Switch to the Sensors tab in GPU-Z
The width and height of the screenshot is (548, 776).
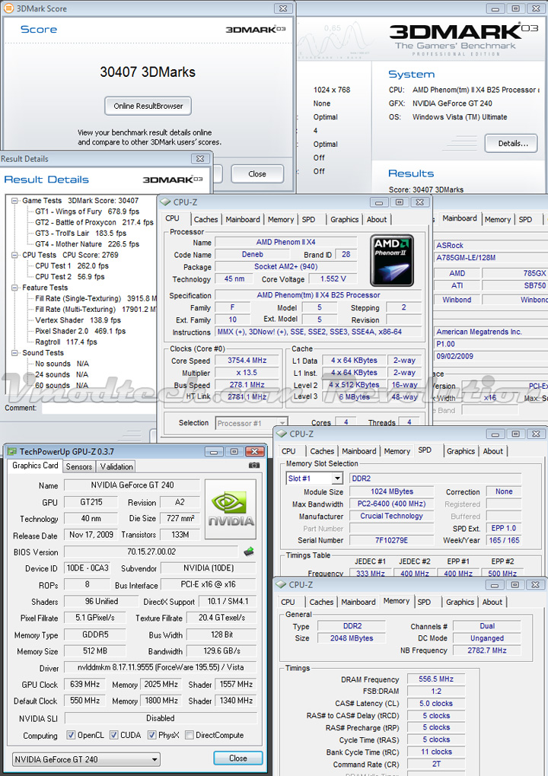pyautogui.click(x=79, y=466)
